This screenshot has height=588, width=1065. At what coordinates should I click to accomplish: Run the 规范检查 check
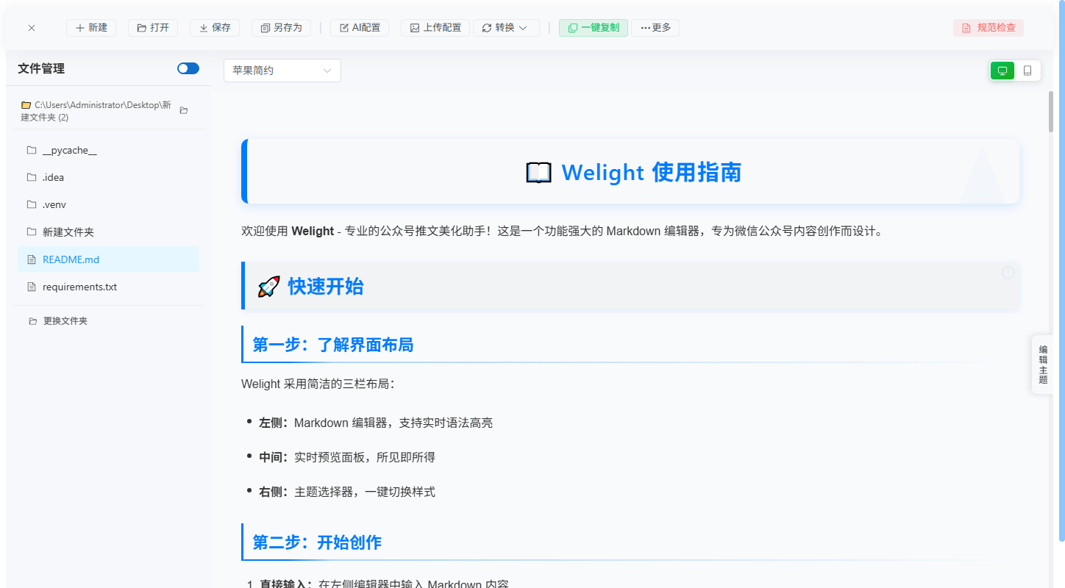[x=988, y=28]
